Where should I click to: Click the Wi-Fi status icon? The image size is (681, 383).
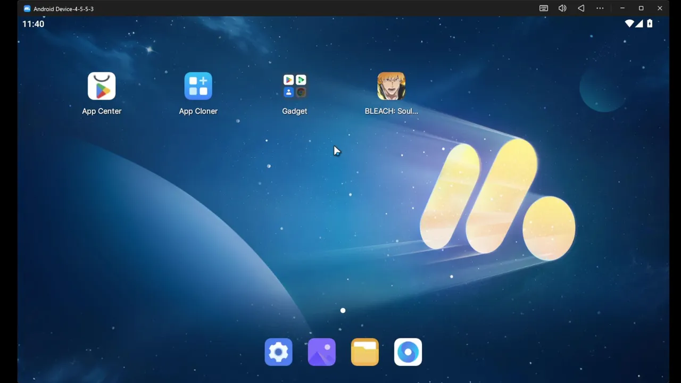point(630,23)
